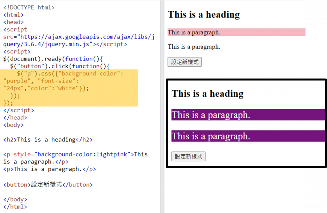Click the <button>設定新樣式</button> code line

[x=48, y=185]
